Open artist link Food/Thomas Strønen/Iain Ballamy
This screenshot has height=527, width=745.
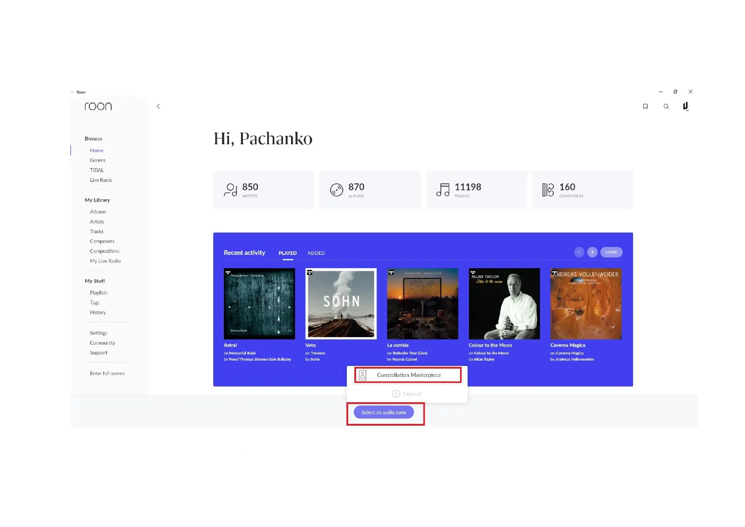[260, 360]
